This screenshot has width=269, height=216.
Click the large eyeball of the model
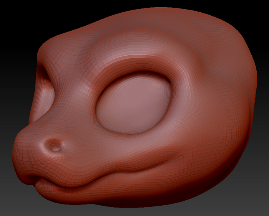coord(133,104)
